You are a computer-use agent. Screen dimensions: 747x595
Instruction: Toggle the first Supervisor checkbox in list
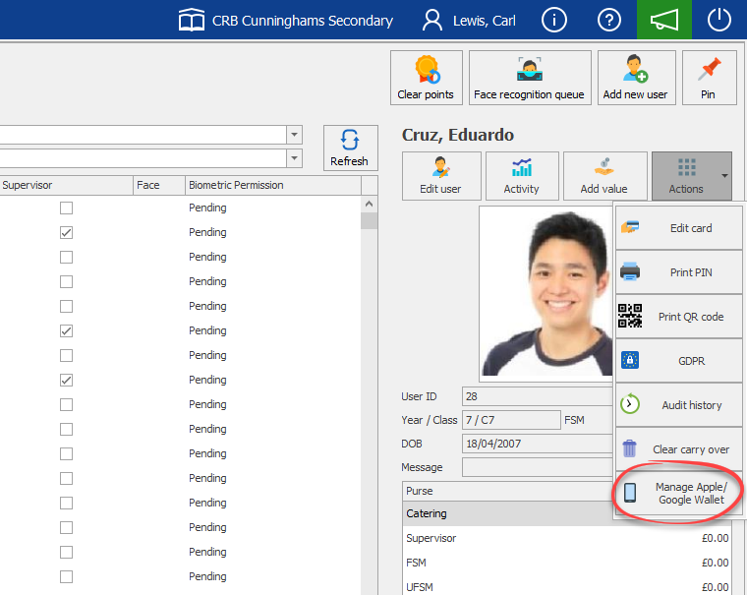(66, 208)
